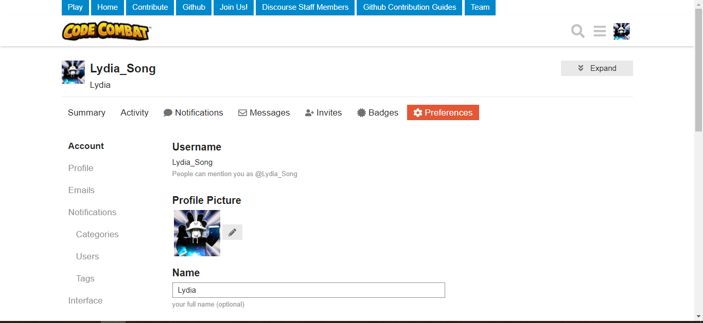
Task: Click the Lydia_Song username title
Action: [x=123, y=68]
